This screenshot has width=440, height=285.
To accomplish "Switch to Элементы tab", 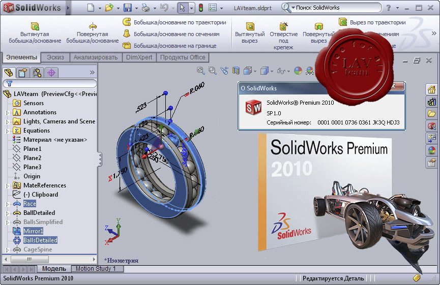I will coord(21,57).
